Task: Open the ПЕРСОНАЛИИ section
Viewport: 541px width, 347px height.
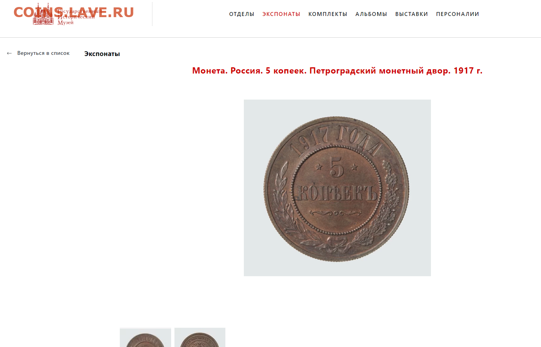Action: [x=457, y=14]
